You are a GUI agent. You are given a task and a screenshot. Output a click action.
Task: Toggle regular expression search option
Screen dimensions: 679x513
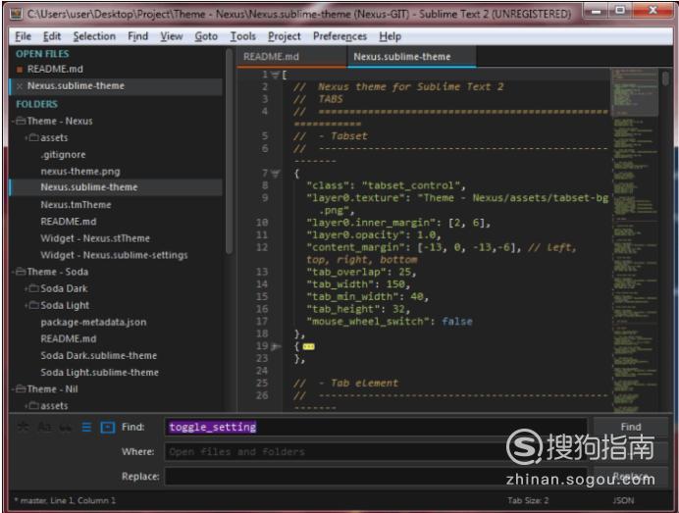coord(23,428)
